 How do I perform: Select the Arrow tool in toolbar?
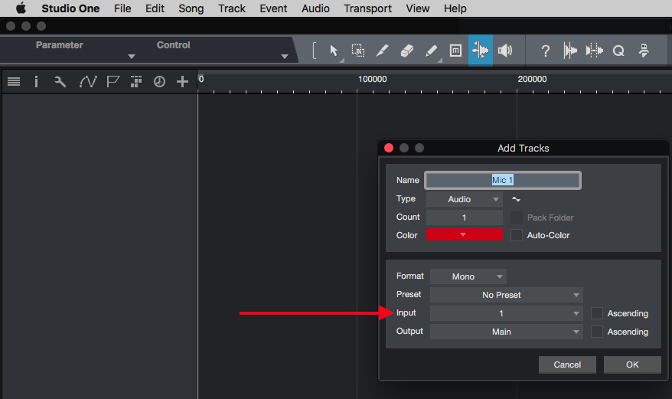(334, 51)
